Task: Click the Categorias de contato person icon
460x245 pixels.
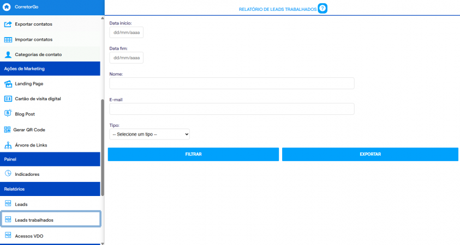Action: [8, 54]
